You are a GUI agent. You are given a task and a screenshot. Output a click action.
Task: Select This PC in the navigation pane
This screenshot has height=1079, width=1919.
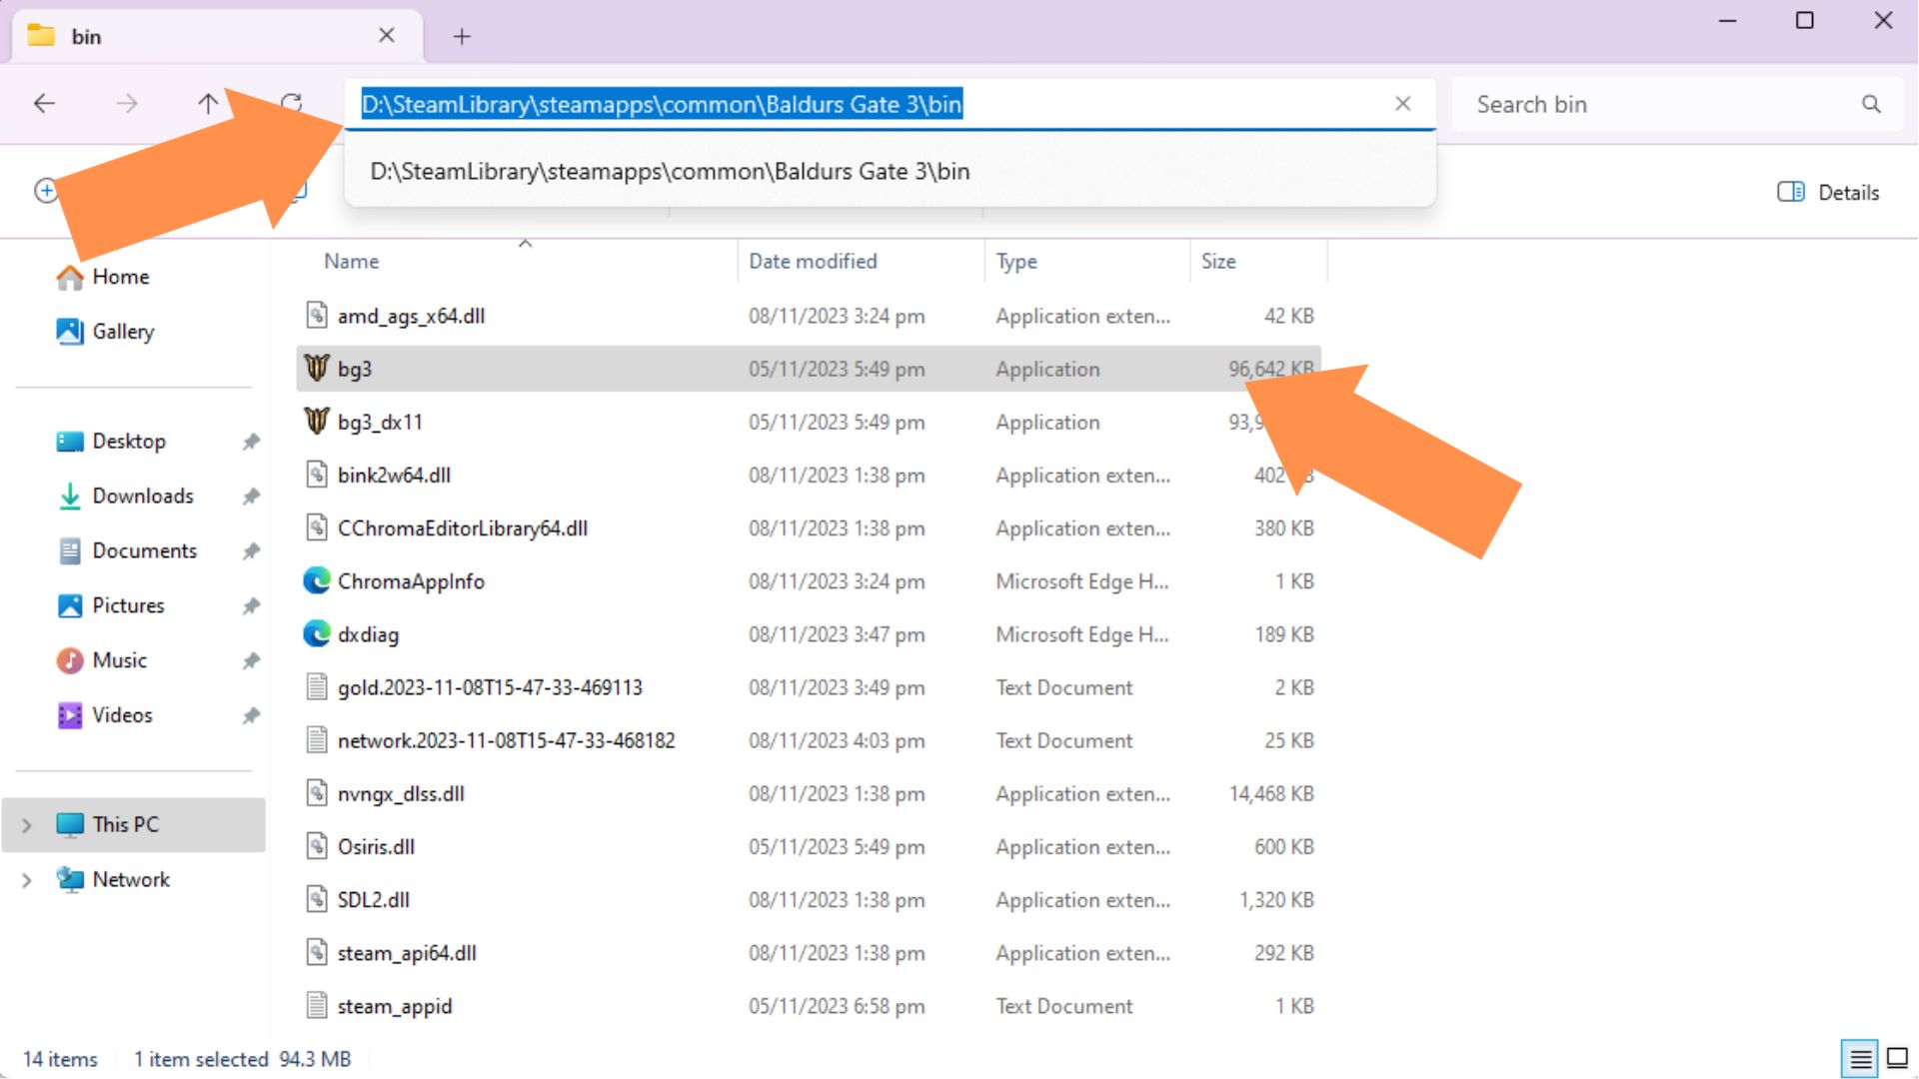pyautogui.click(x=134, y=825)
